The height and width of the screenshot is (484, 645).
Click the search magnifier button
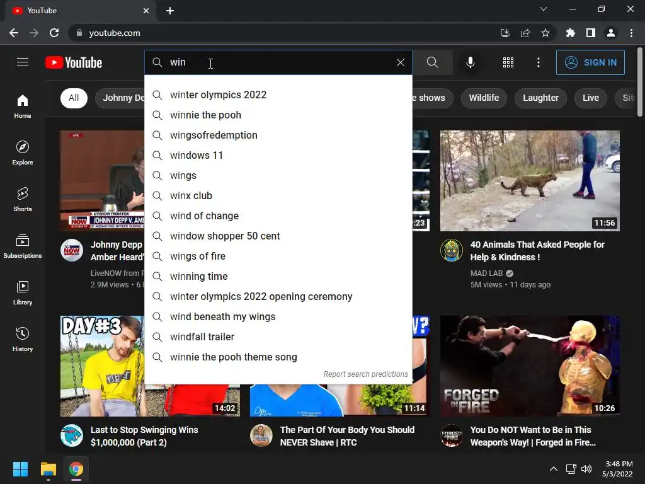432,62
